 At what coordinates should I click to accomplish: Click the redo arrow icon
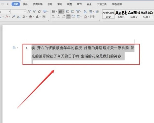(x=3, y=4)
